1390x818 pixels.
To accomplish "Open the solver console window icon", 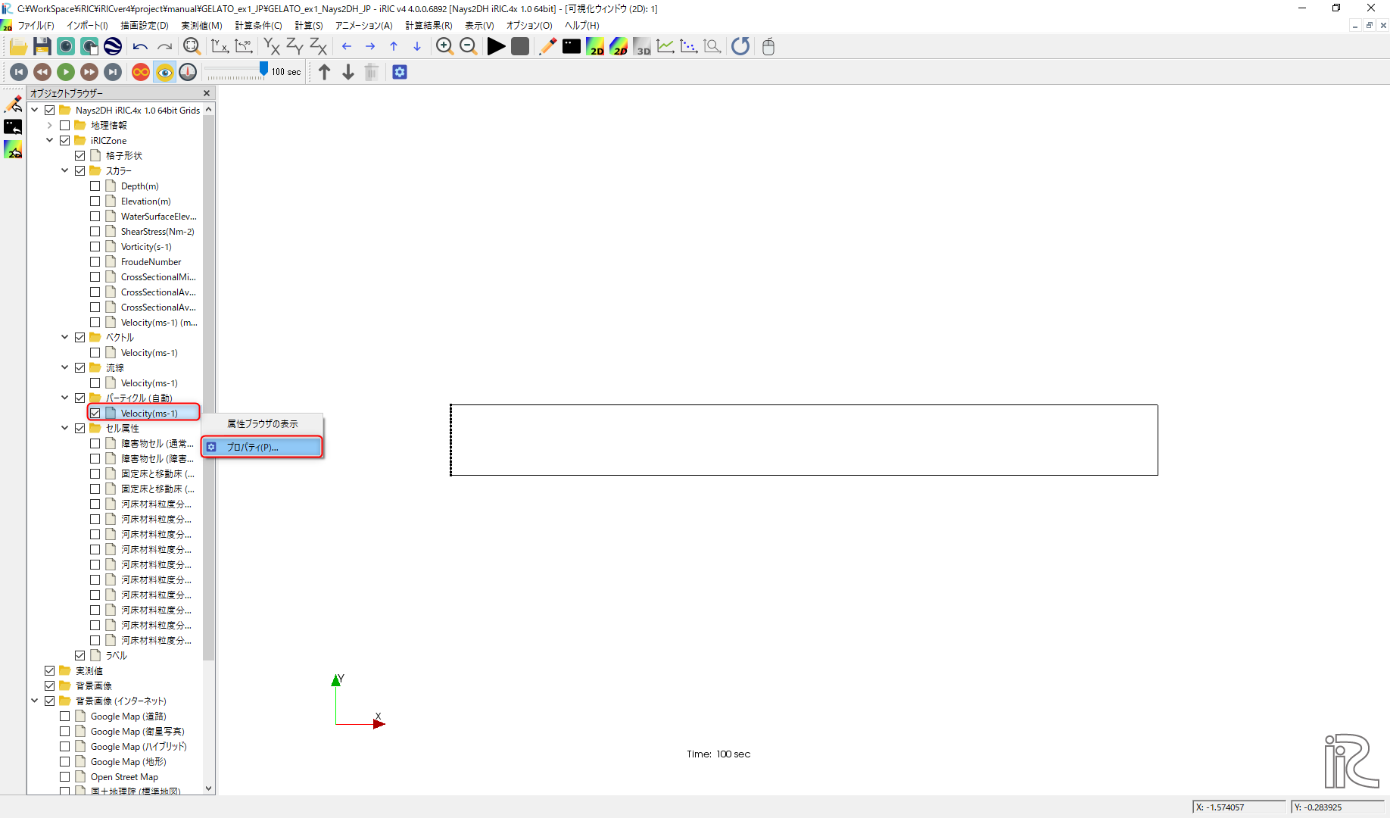I will click(572, 47).
